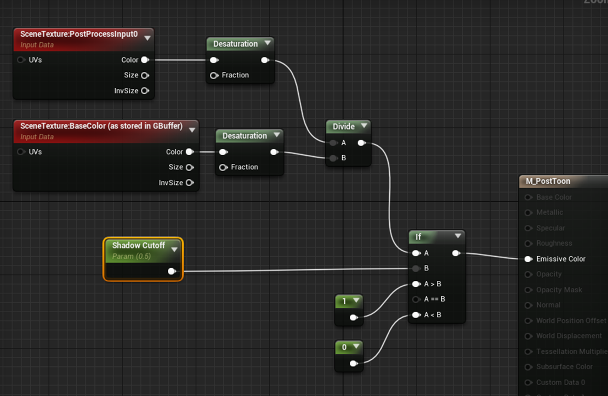The height and width of the screenshot is (396, 608).
Task: Click the B input pin of the If node
Action: pos(416,268)
